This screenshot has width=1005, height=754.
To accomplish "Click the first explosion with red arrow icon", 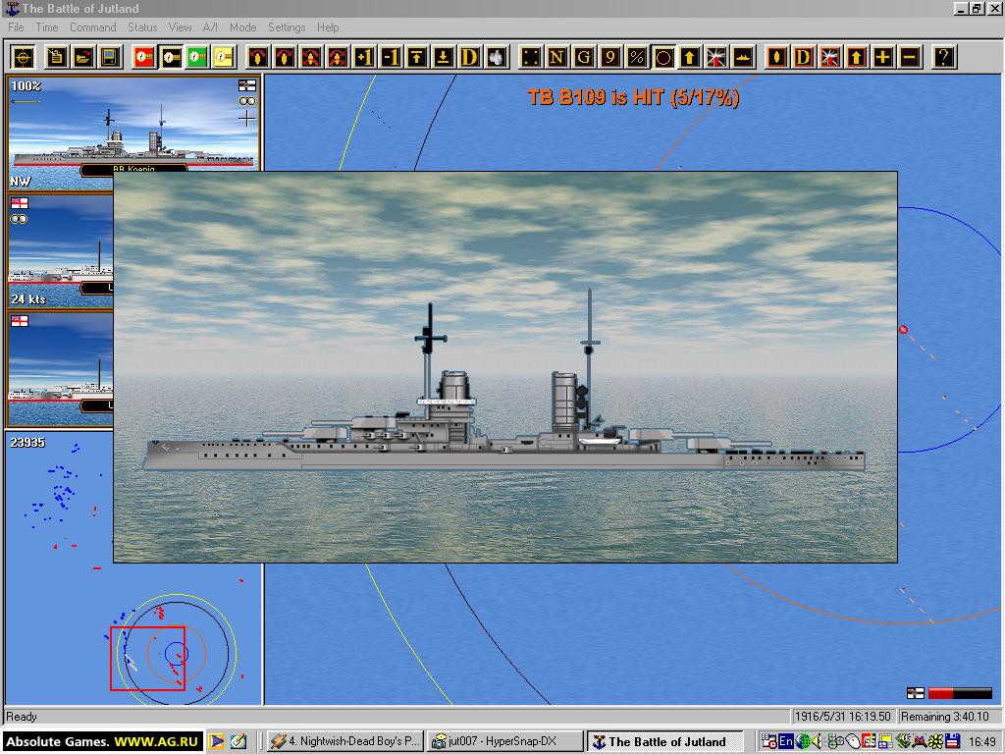I will 715,57.
